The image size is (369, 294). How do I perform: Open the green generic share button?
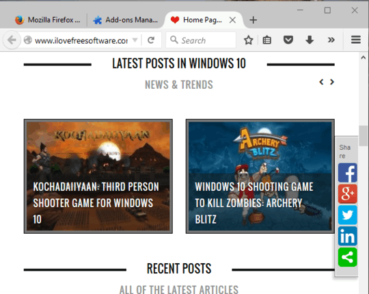348,257
